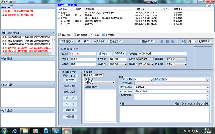Click the 交通恢复 button at bottom of time control
215x134 pixels.
tap(70, 117)
